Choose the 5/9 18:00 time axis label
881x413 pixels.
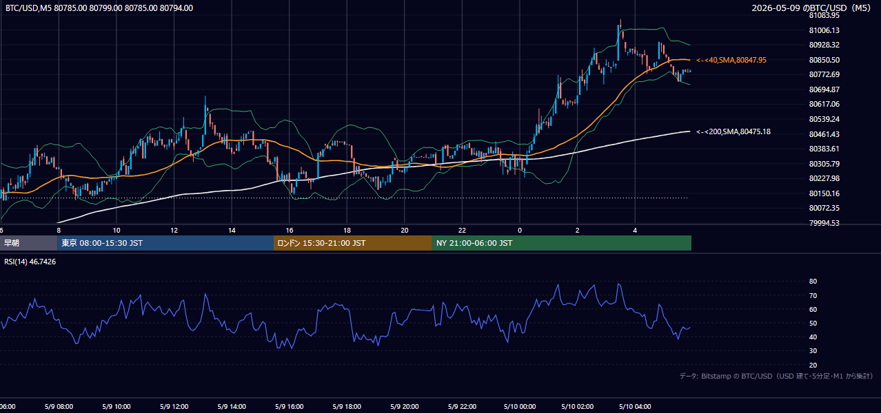click(347, 407)
